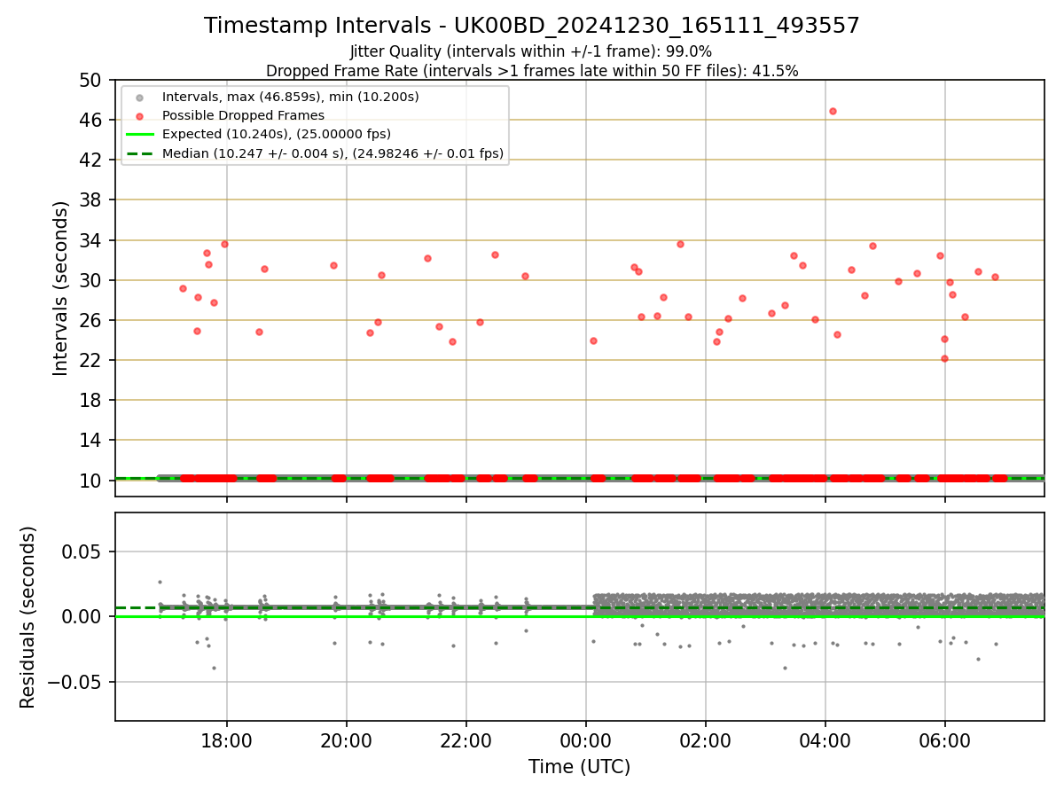This screenshot has width=1064, height=798.
Task: Click the highest red outlier point near 46.9 seconds
Action: pyautogui.click(x=833, y=111)
